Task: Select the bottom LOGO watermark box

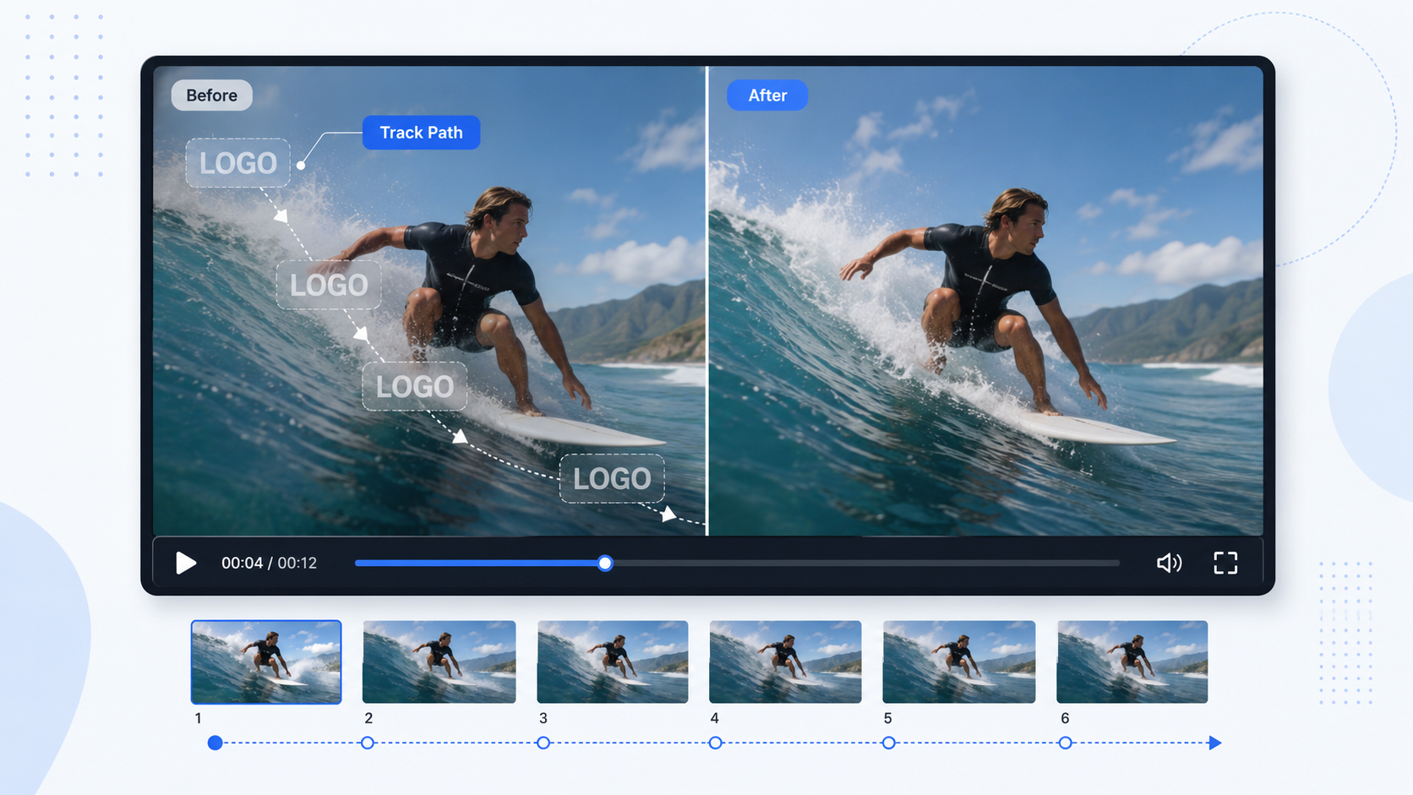Action: pyautogui.click(x=612, y=479)
